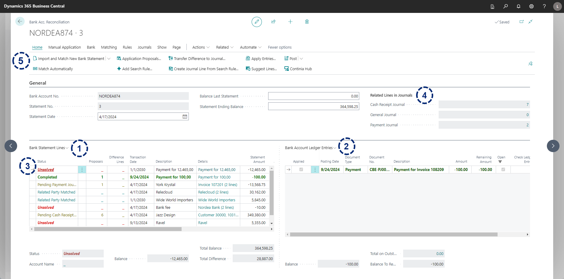Viewport: 564px width, 279px height.
Task: Select the Home tab
Action: click(x=37, y=47)
